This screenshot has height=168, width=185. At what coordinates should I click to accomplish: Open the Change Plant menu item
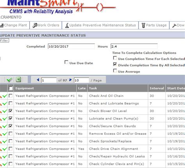(14, 25)
